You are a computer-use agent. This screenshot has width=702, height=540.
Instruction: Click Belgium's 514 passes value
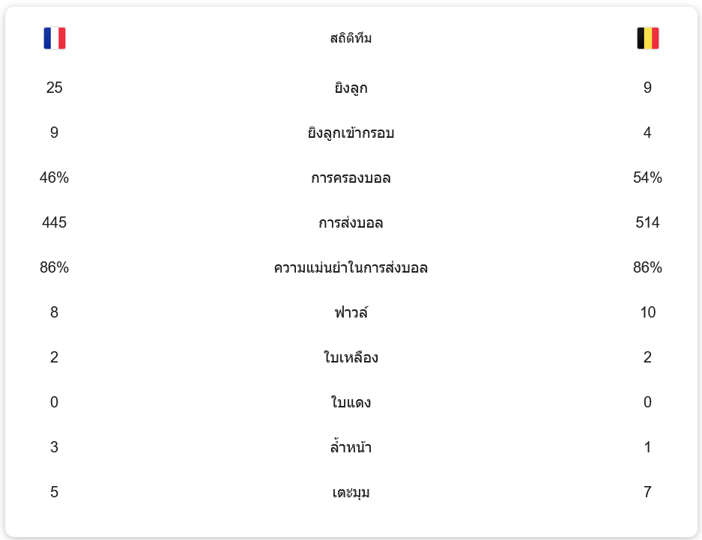[647, 223]
